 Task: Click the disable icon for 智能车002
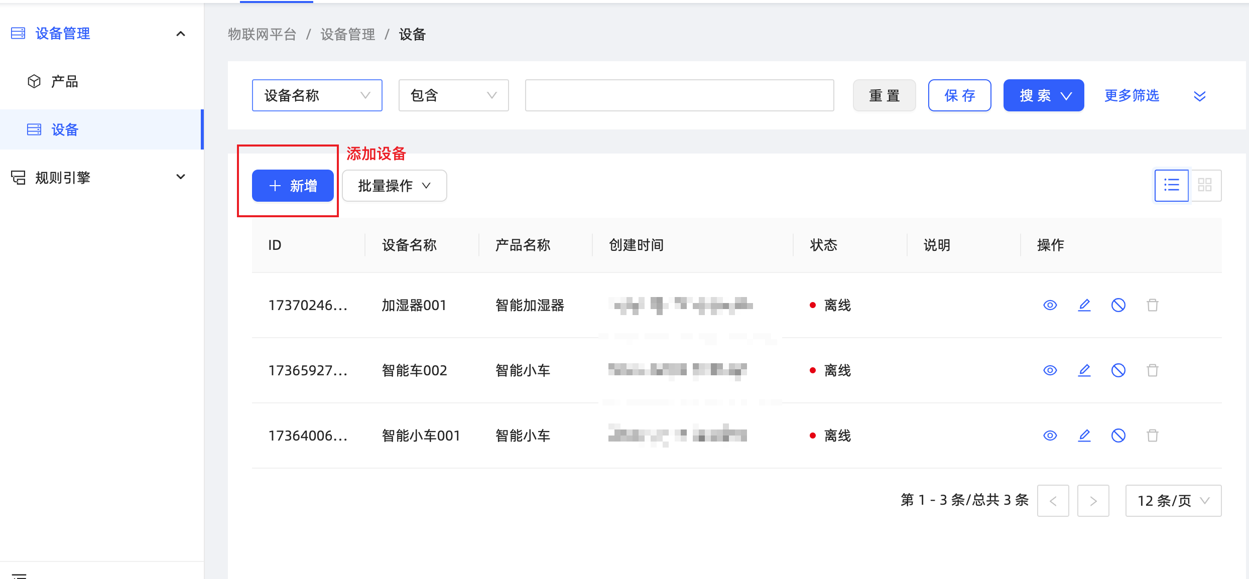pyautogui.click(x=1118, y=370)
